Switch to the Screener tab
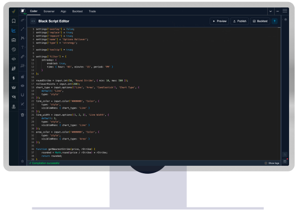 (49, 11)
